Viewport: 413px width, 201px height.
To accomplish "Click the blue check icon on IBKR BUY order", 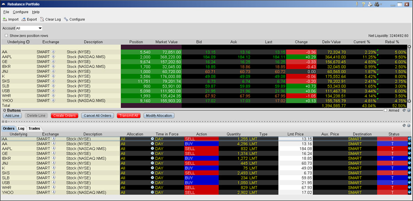I will (409, 158).
